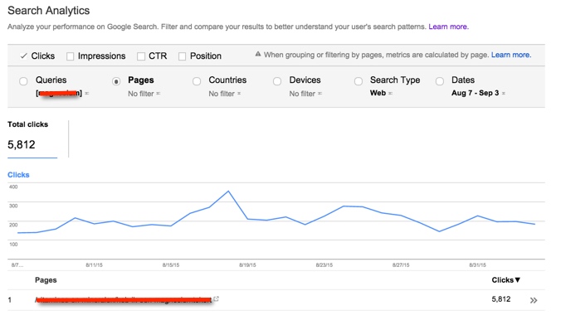Expand page row details double-chevron
Image resolution: width=561 pixels, height=325 pixels.
534,300
